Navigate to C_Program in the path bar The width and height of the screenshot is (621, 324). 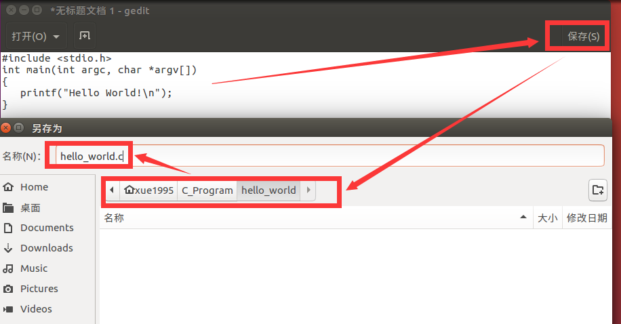pyautogui.click(x=207, y=190)
